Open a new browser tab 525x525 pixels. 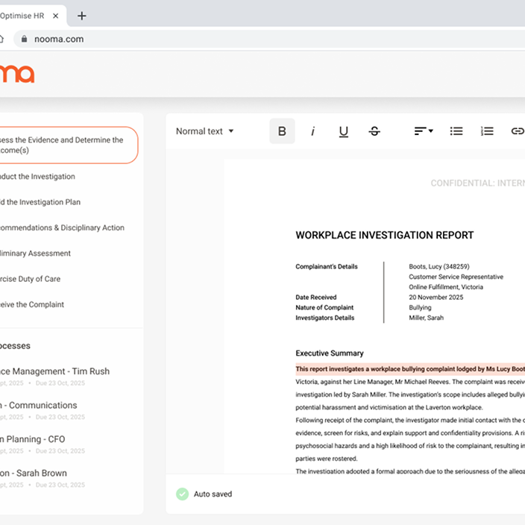(x=82, y=16)
